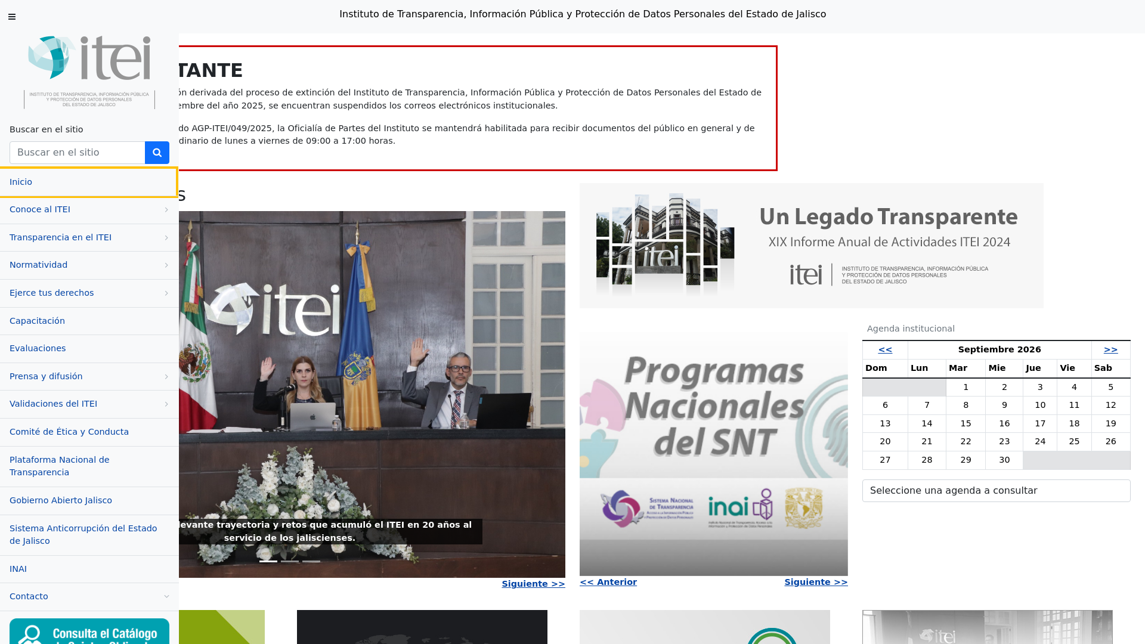The width and height of the screenshot is (1145, 644).
Task: Click the magnifier search button
Action: coord(157,153)
